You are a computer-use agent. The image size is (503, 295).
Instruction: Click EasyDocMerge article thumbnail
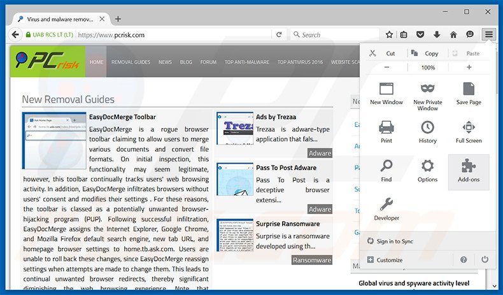click(x=54, y=141)
